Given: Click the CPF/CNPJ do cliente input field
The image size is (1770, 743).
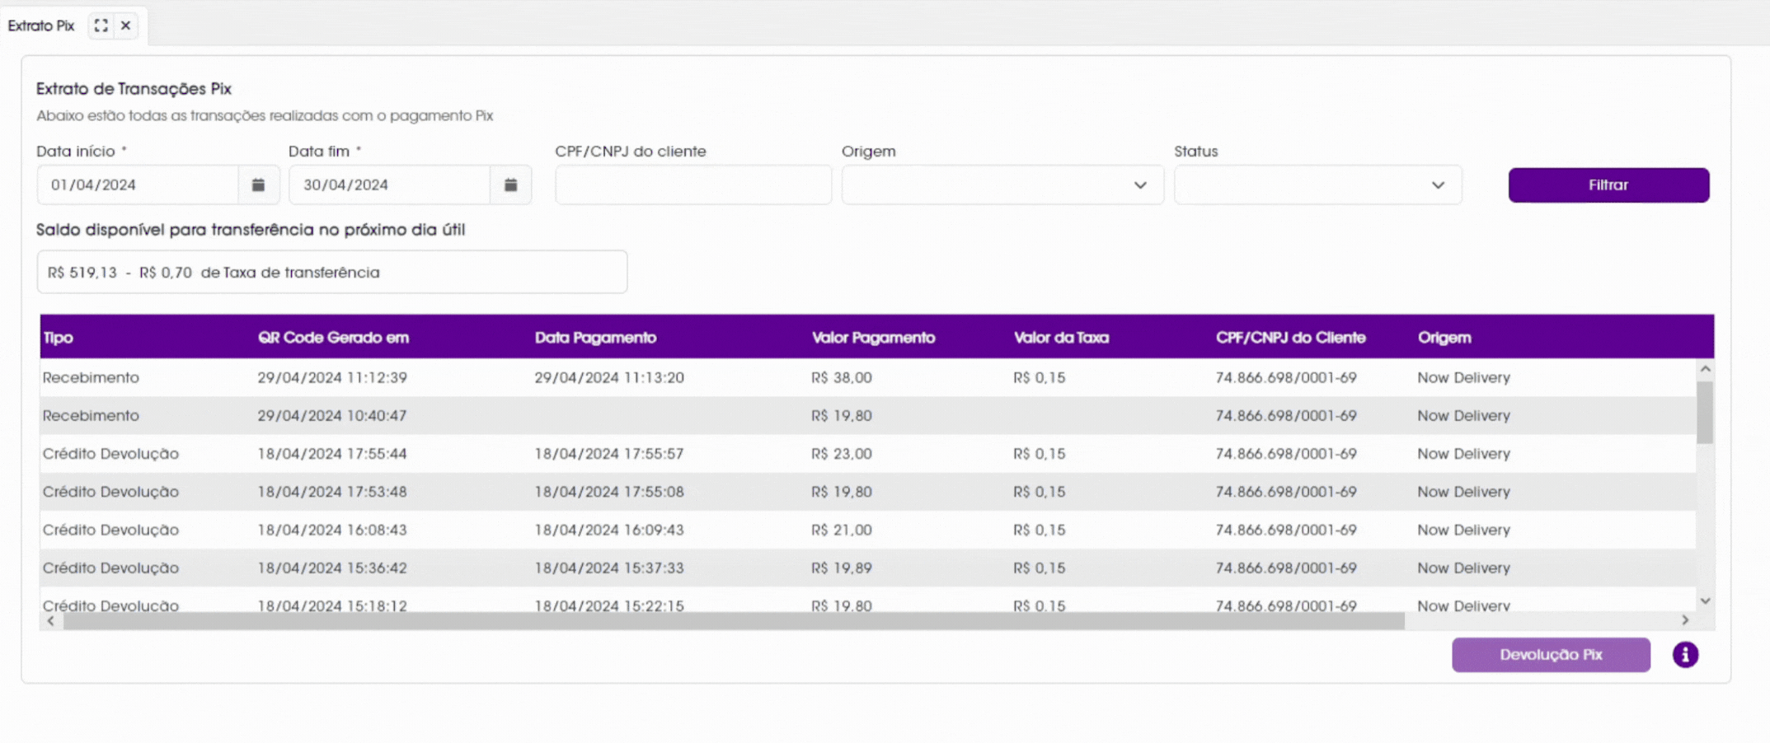Looking at the screenshot, I should [693, 185].
